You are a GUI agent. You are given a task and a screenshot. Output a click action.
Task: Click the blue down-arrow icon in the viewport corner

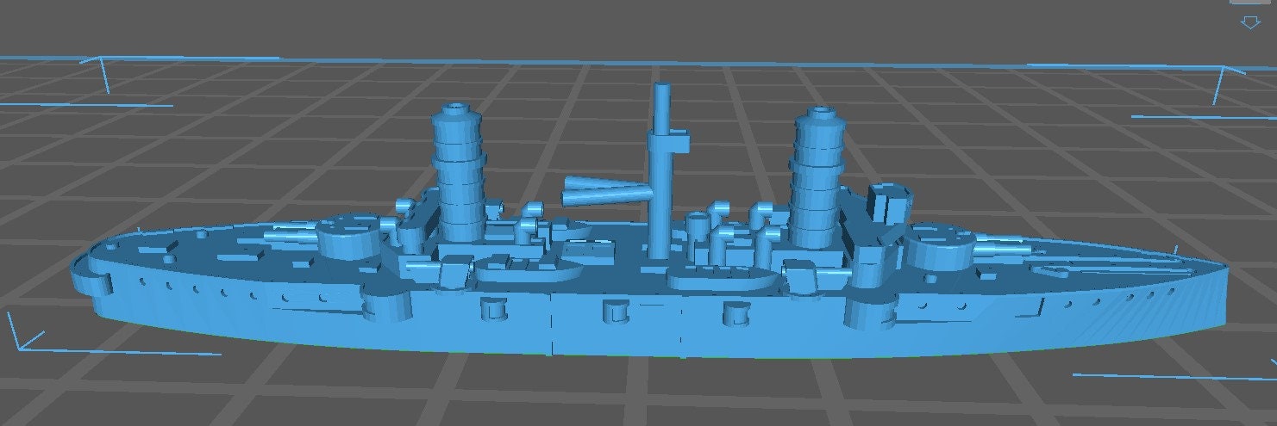[x=1250, y=22]
